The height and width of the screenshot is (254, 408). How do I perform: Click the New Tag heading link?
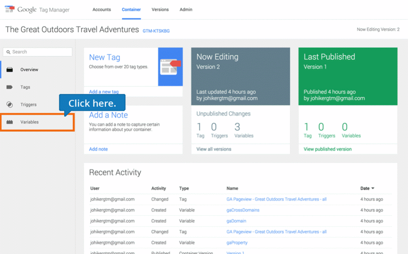104,57
